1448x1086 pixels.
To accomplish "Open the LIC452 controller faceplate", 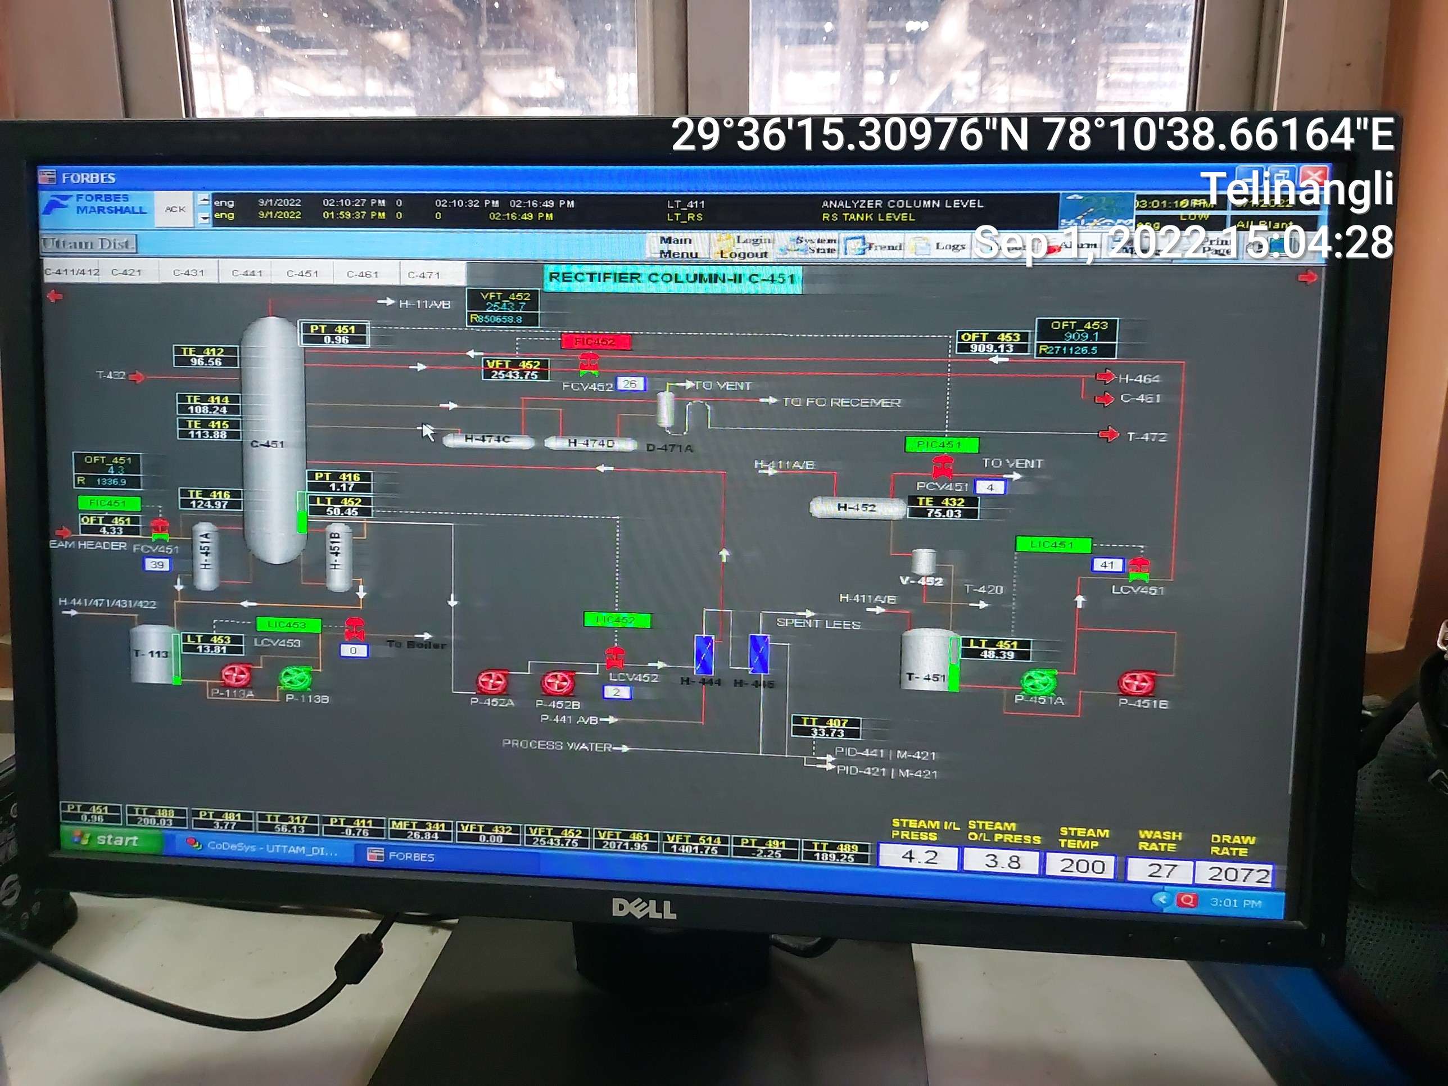I will pos(617,619).
